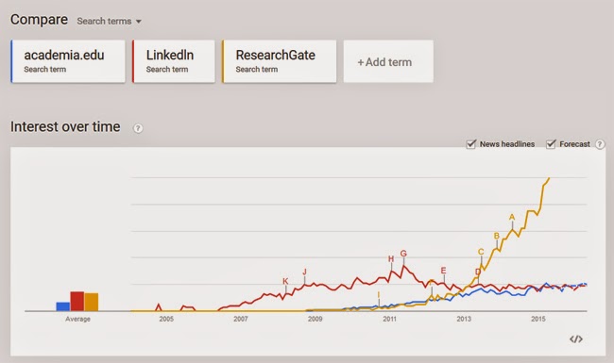This screenshot has width=614, height=363.
Task: Select news headline marker A on chart
Action: pos(512,217)
